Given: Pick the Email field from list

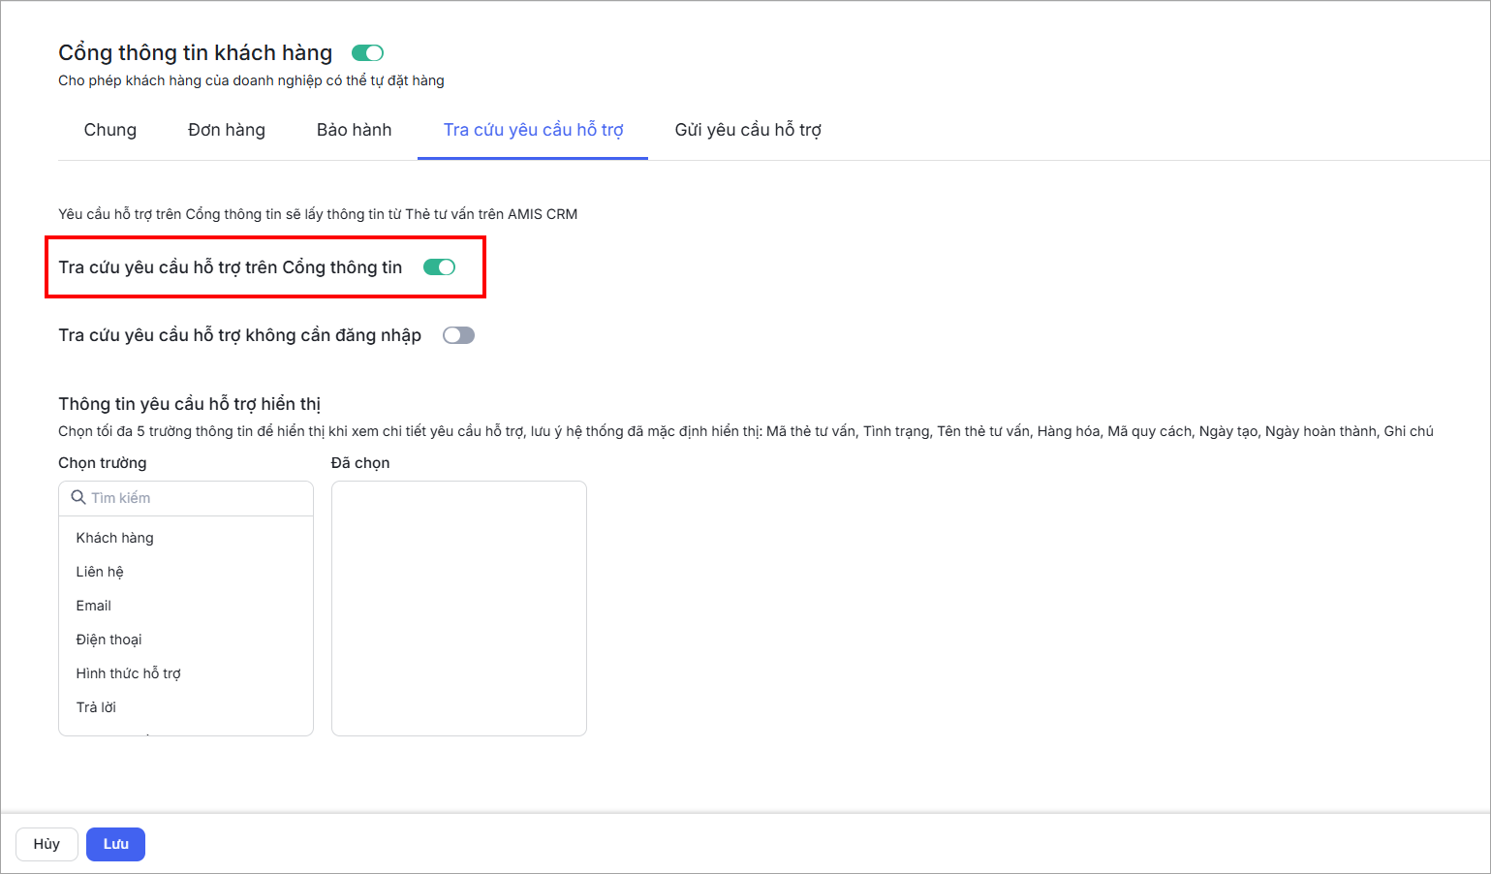Looking at the screenshot, I should 186,606.
